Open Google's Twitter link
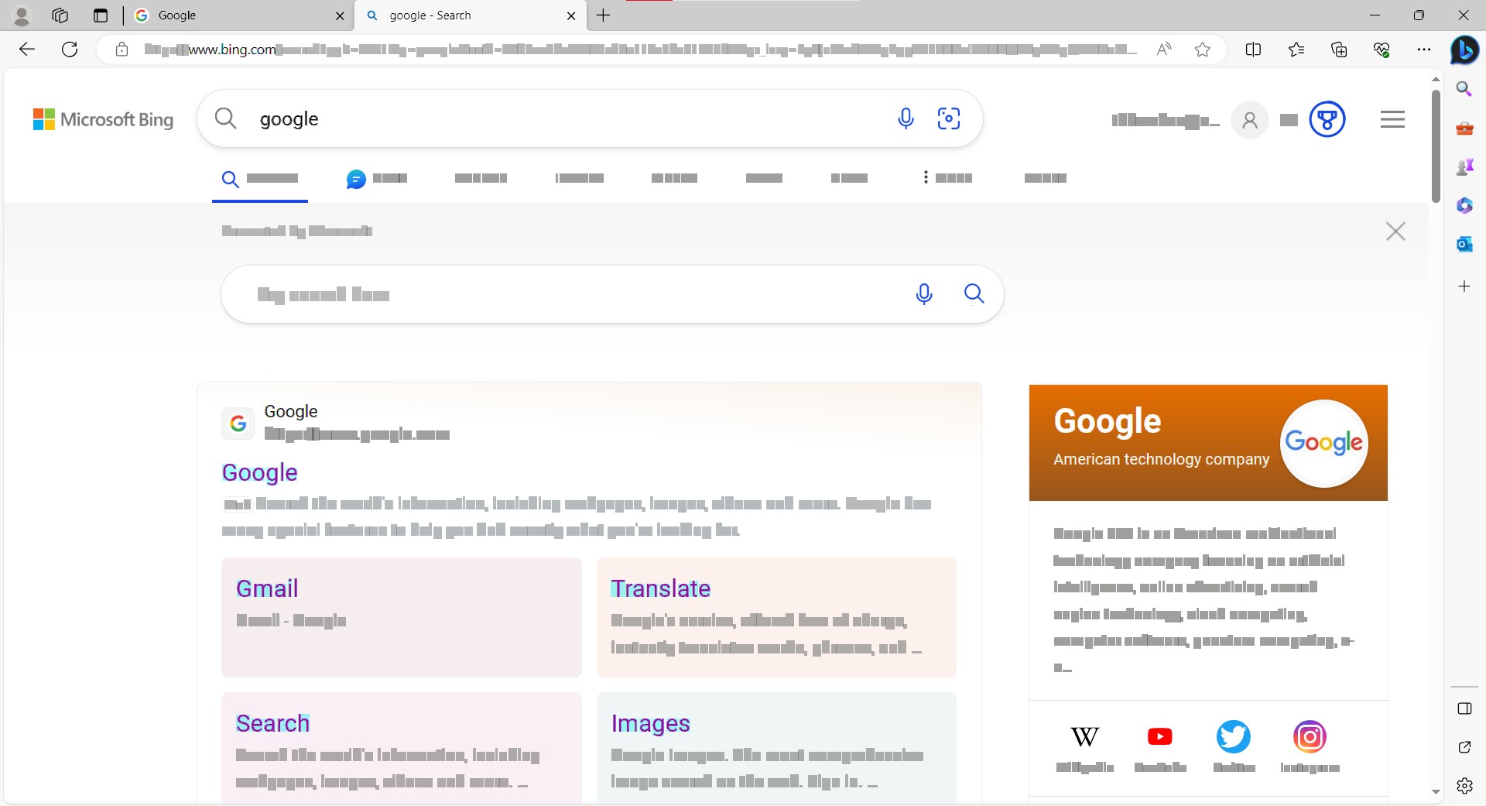The width and height of the screenshot is (1486, 806). 1234,747
